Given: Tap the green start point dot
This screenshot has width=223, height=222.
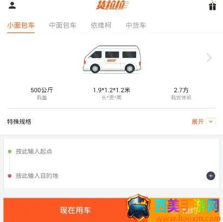Looking at the screenshot, I should (10, 151).
